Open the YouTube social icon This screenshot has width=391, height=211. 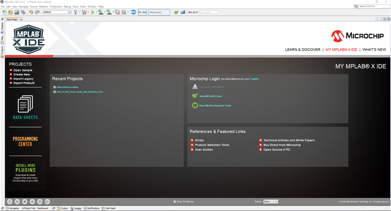pyautogui.click(x=32, y=201)
